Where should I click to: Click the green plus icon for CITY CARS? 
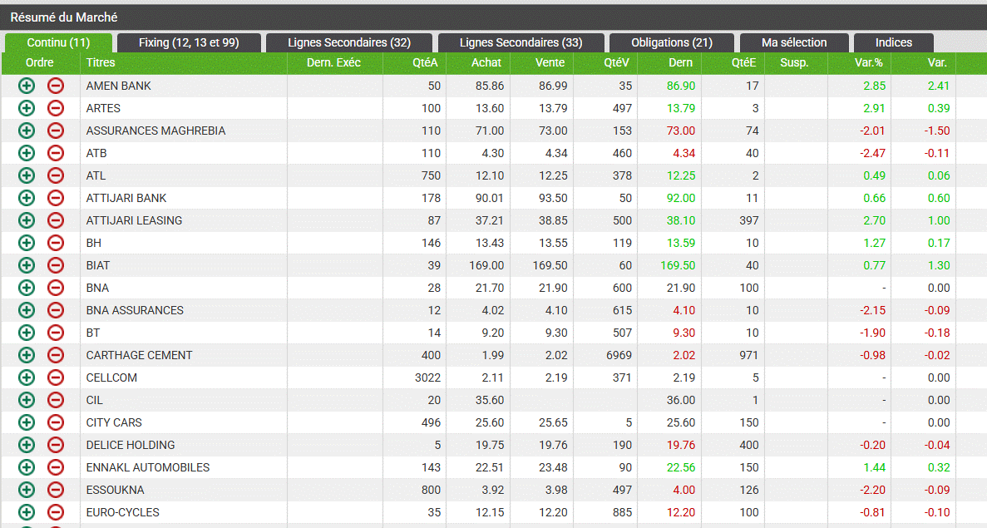27,422
